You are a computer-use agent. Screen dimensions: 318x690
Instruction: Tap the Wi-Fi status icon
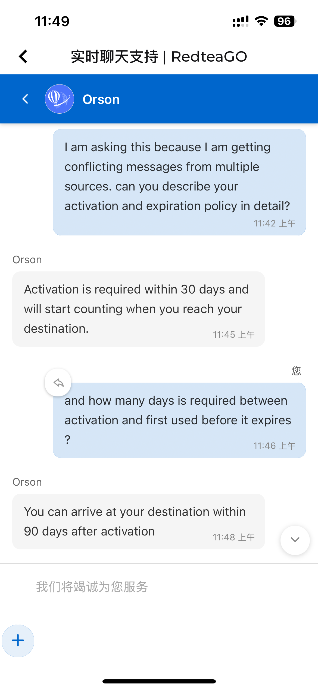pyautogui.click(x=261, y=21)
